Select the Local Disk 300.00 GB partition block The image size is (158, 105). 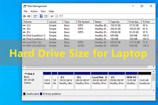tap(99, 81)
